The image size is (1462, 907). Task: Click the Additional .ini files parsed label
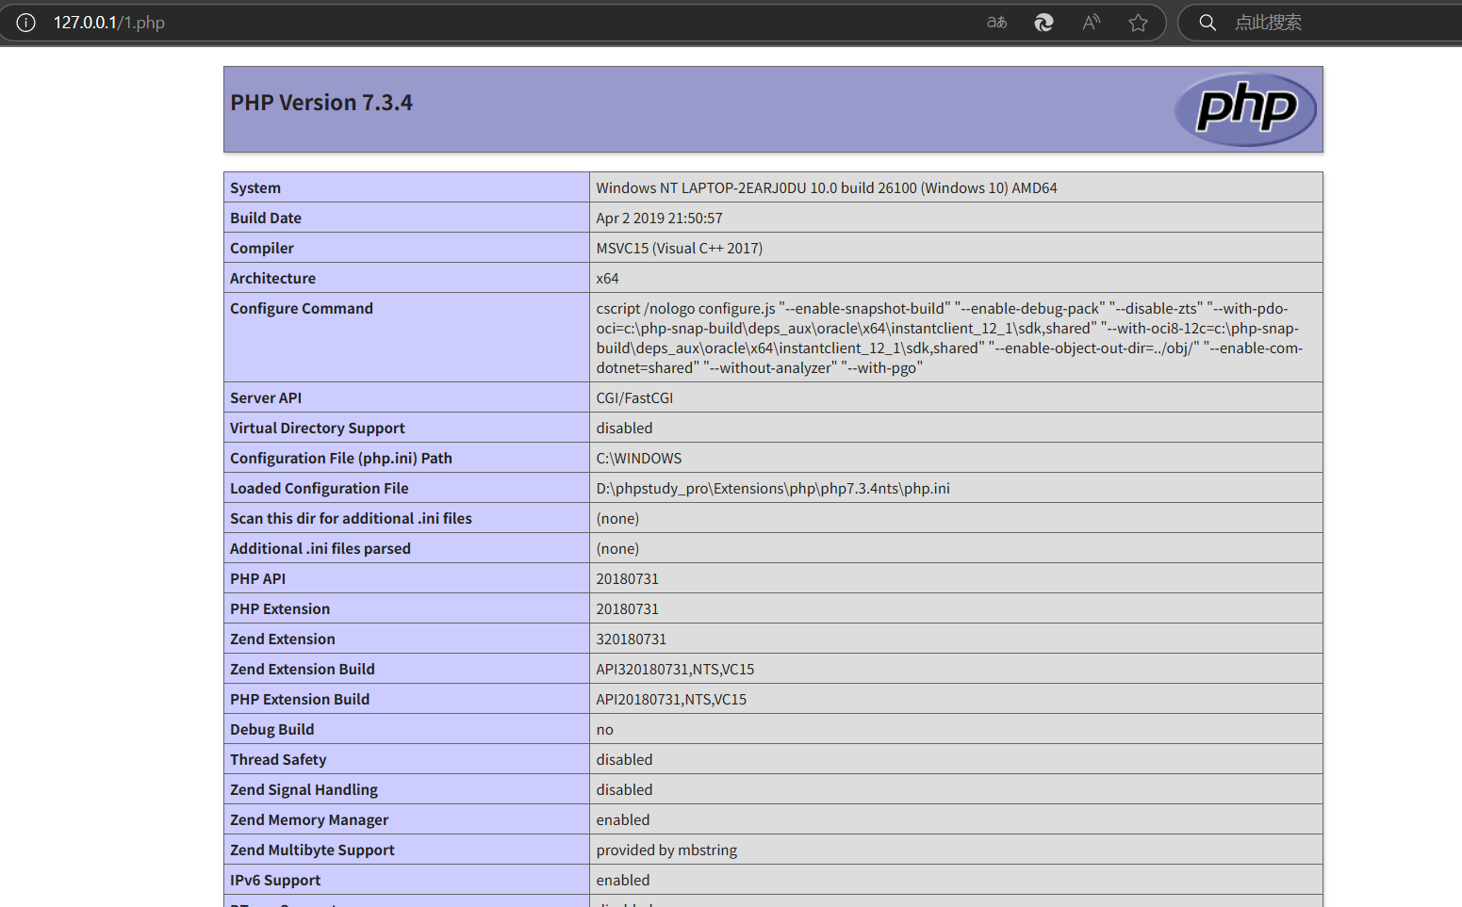click(x=320, y=548)
